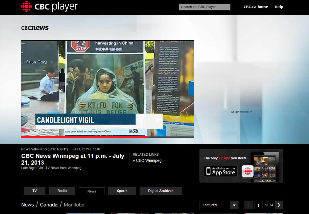309x214 pixels.
Task: Click the Manitoba breadcrumb
Action: click(x=74, y=205)
